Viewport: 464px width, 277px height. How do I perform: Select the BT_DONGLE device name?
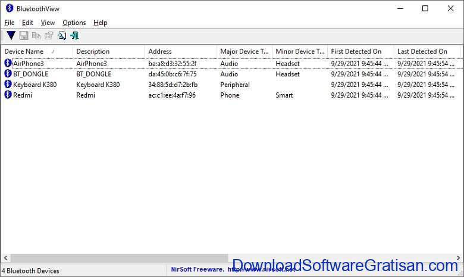30,74
